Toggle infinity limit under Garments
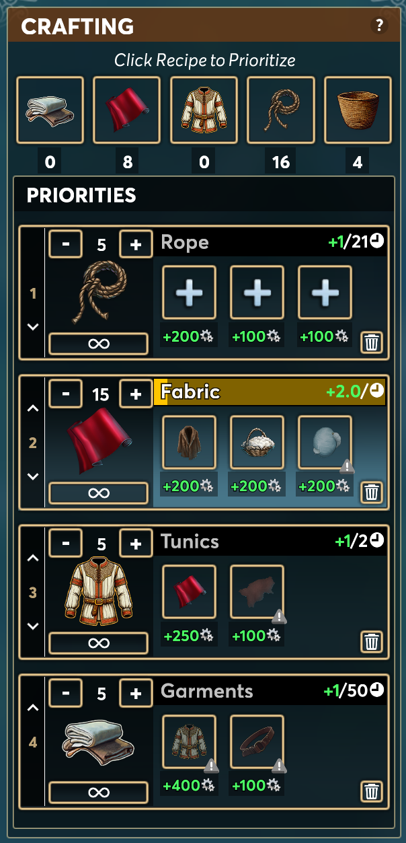Viewport: 406px width, 843px height. click(98, 793)
